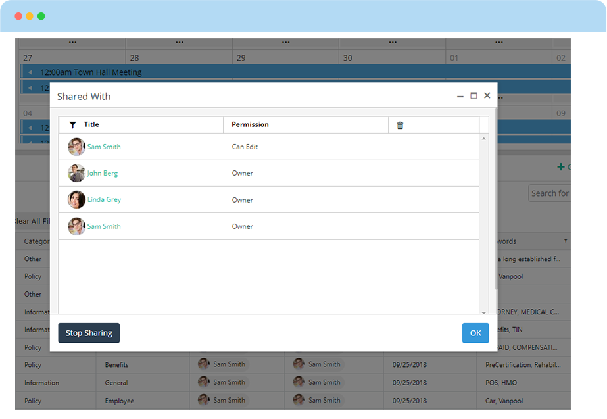The width and height of the screenshot is (607, 419).
Task: Open Linda Grey's name link
Action: pos(104,200)
